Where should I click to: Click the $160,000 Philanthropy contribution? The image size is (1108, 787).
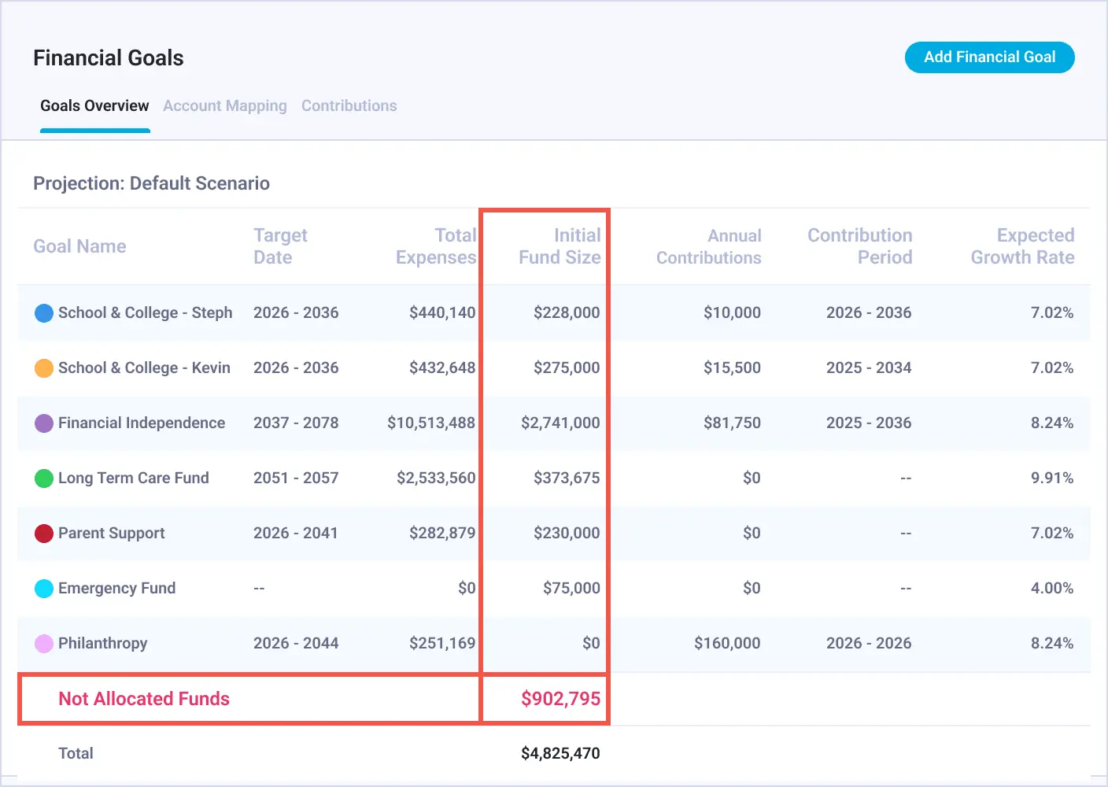(727, 643)
